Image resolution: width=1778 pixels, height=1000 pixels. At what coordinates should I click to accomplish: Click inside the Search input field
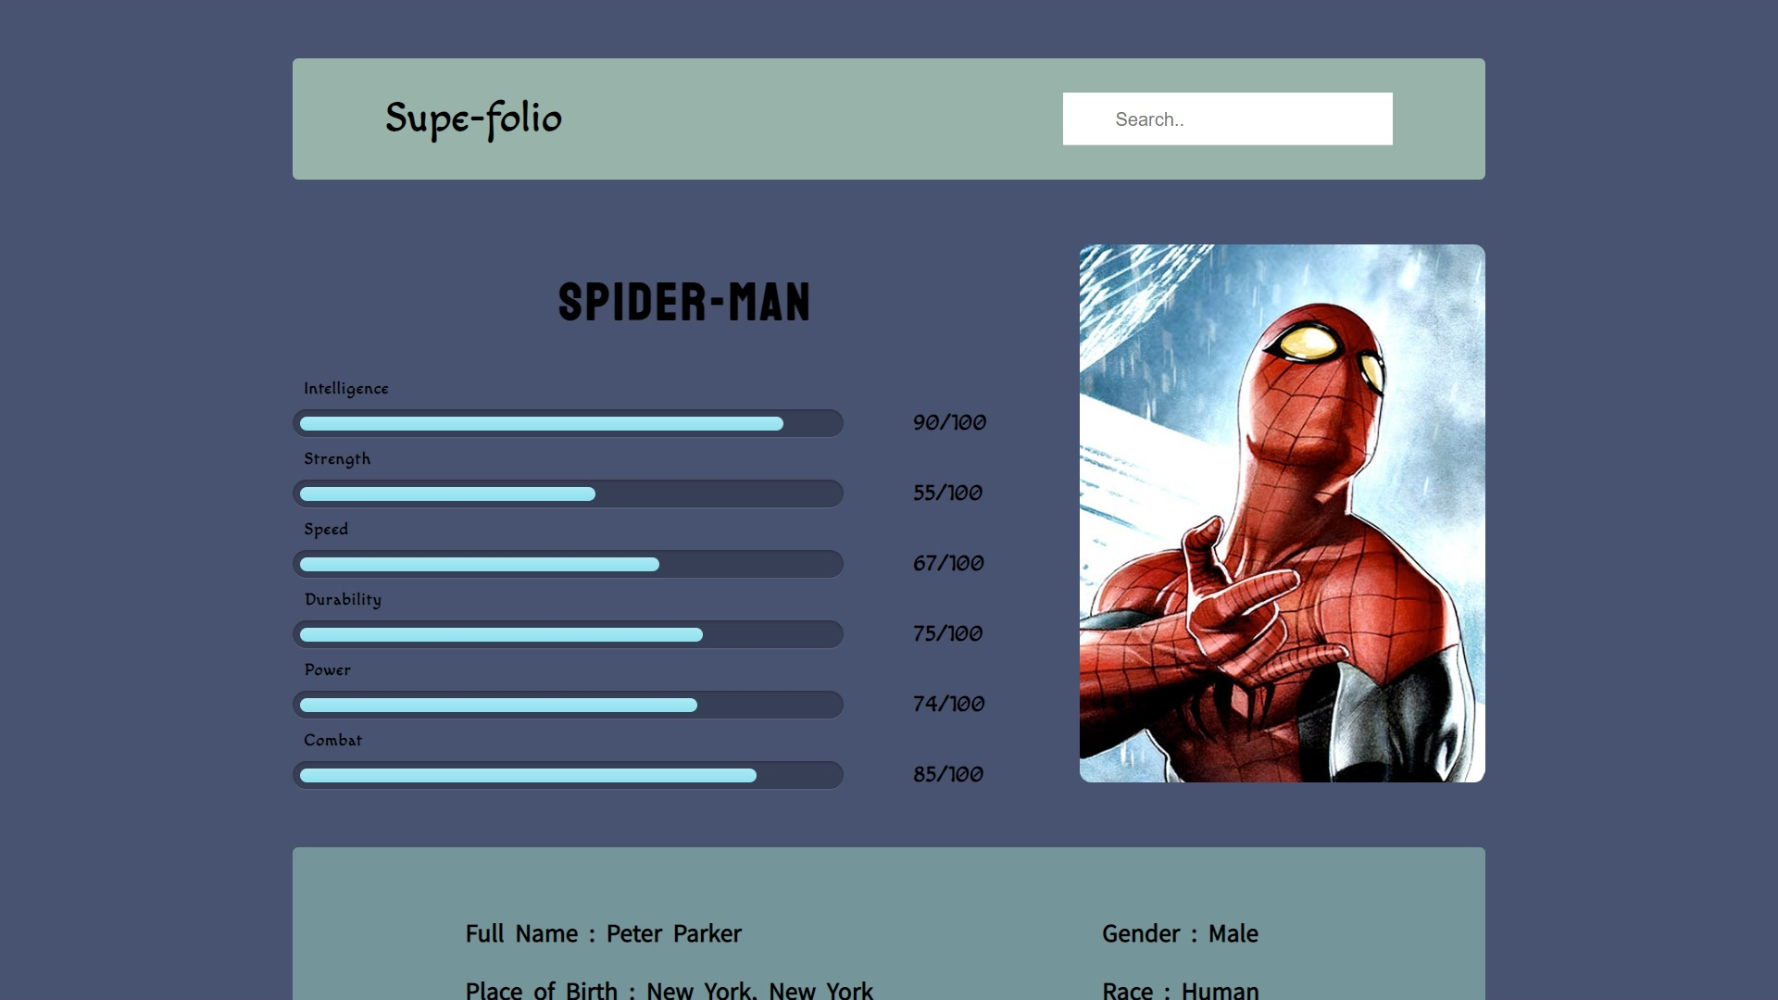(x=1227, y=119)
